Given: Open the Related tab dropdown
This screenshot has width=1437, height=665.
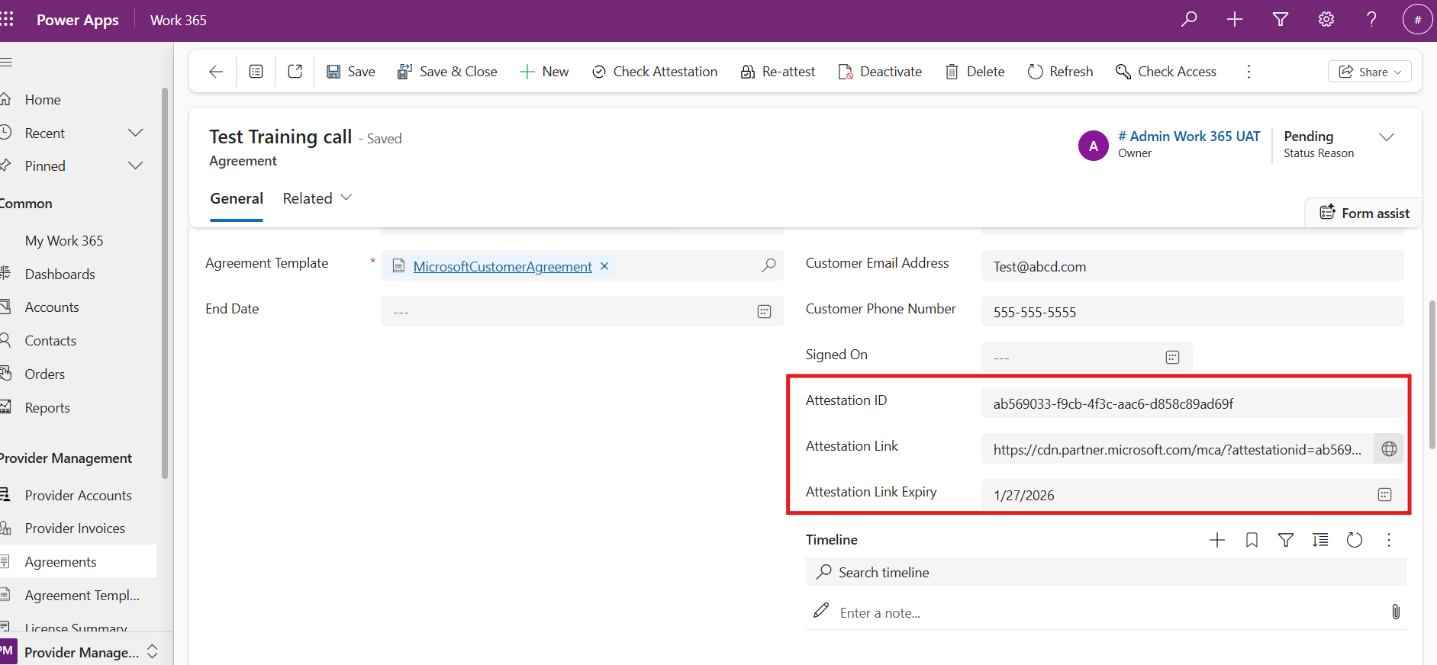Looking at the screenshot, I should click(317, 198).
